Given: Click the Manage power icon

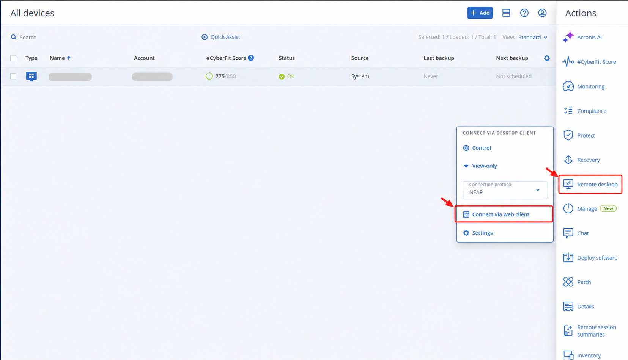Looking at the screenshot, I should click(568, 208).
